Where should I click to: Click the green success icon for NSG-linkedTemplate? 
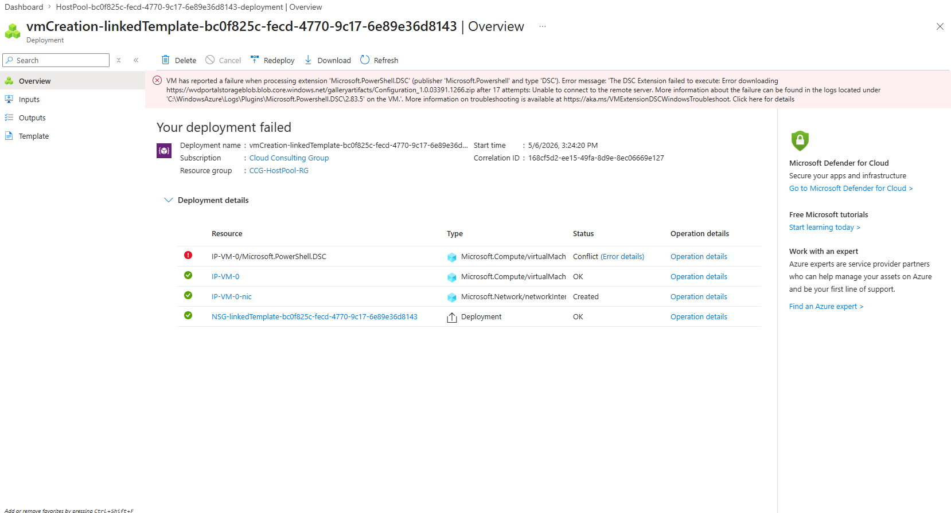pos(188,315)
